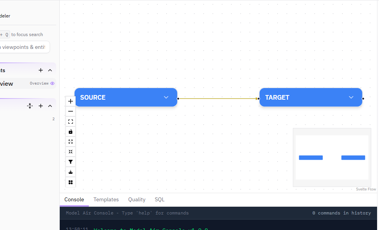The width and height of the screenshot is (379, 230).
Task: Select the TARGET entity node
Action: [311, 97]
